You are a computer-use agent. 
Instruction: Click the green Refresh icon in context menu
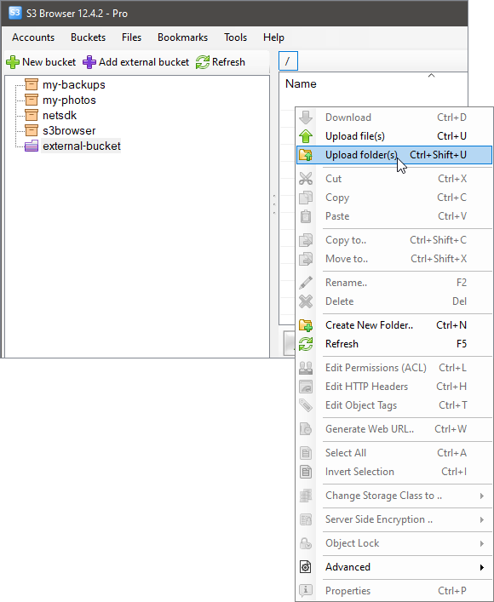point(306,344)
